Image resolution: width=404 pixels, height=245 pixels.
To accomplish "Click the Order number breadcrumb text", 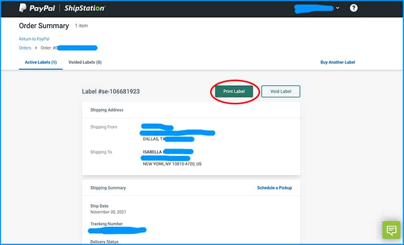I will (48, 48).
